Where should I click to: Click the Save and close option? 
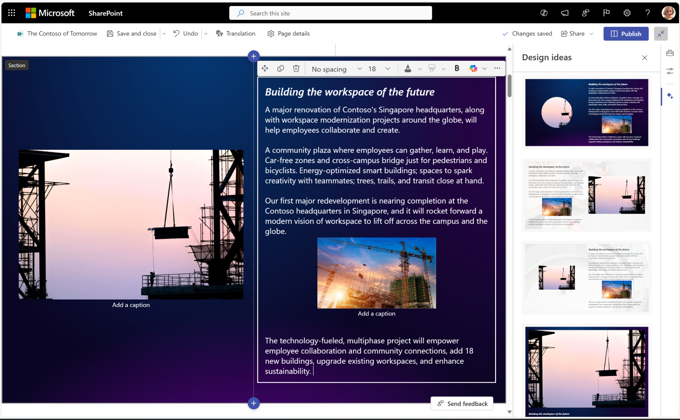tap(131, 34)
